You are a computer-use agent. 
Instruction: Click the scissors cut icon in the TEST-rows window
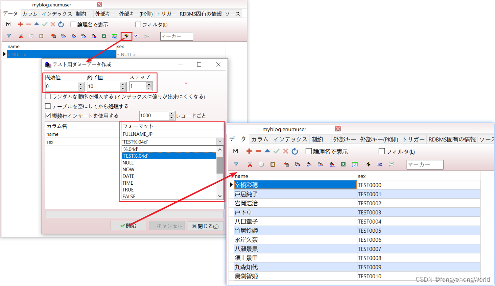point(250,164)
